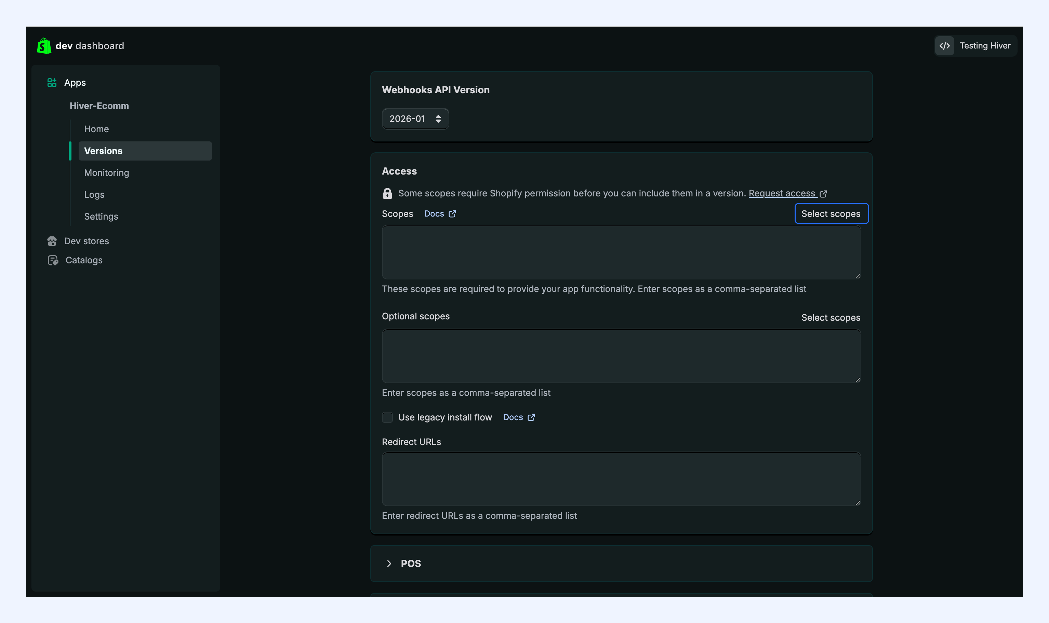Click the code brackets icon near Testing Hiver
The image size is (1049, 623).
(x=944, y=46)
